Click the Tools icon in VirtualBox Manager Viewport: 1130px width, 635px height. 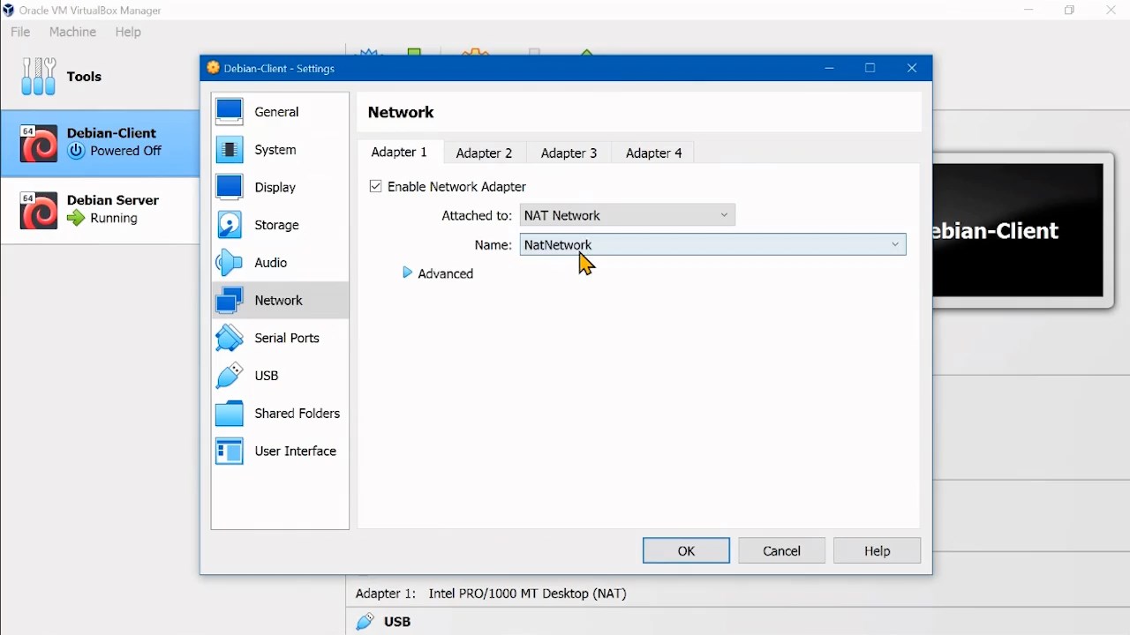(x=39, y=77)
